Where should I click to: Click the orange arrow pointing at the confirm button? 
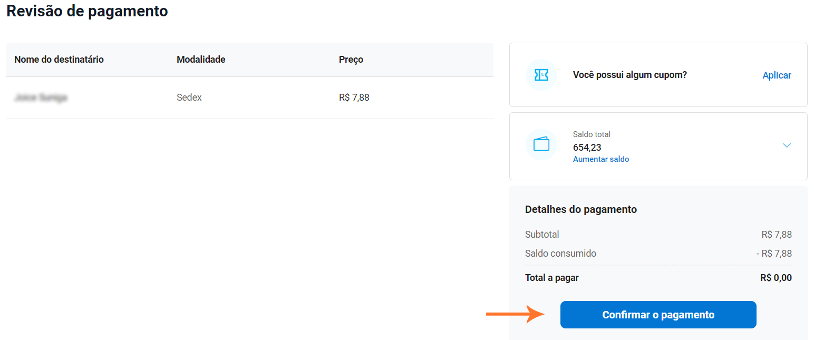(515, 315)
